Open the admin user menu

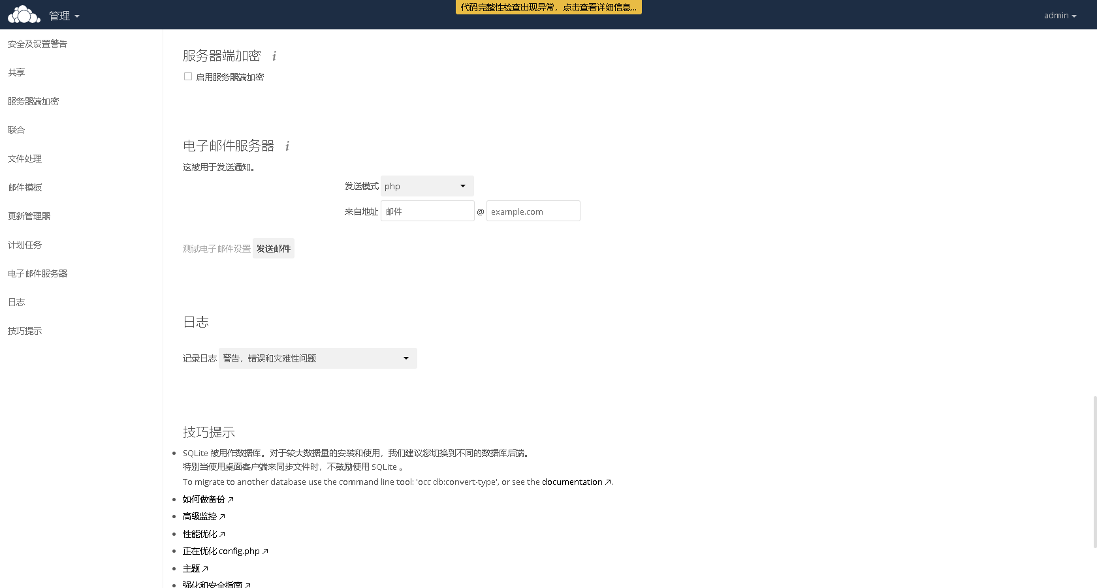click(x=1060, y=15)
